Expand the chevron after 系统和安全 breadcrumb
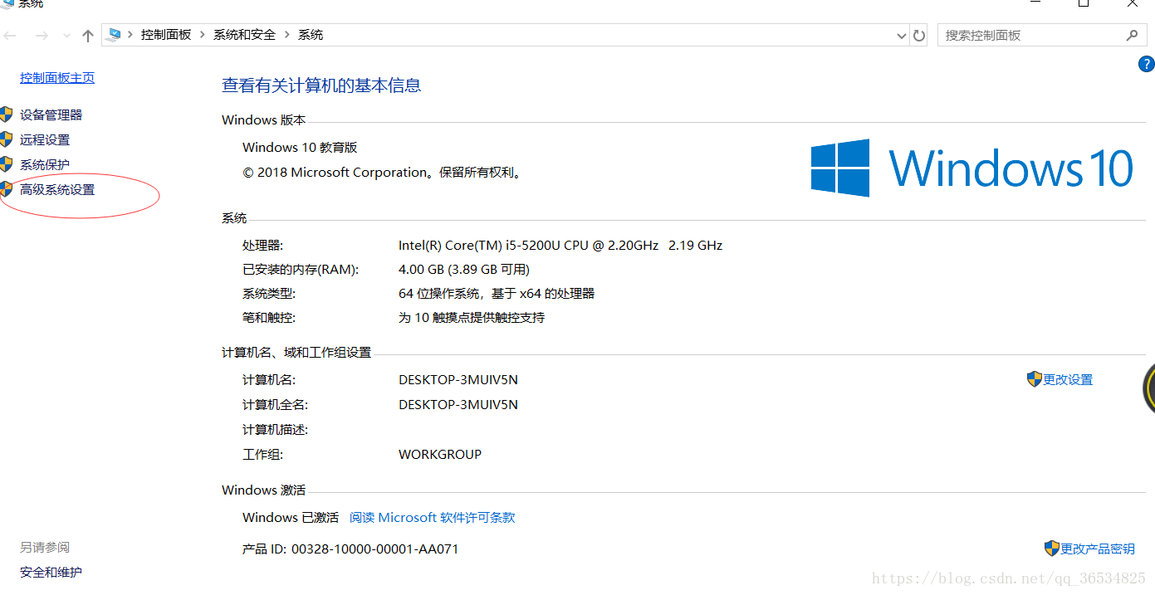Screen dimensions: 1155x595 tap(287, 35)
